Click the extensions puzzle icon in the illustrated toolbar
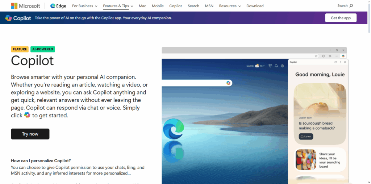 click(x=330, y=56)
